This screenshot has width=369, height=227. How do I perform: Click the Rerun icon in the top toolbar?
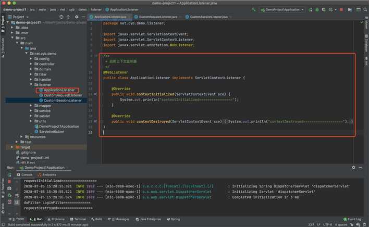coord(311,10)
